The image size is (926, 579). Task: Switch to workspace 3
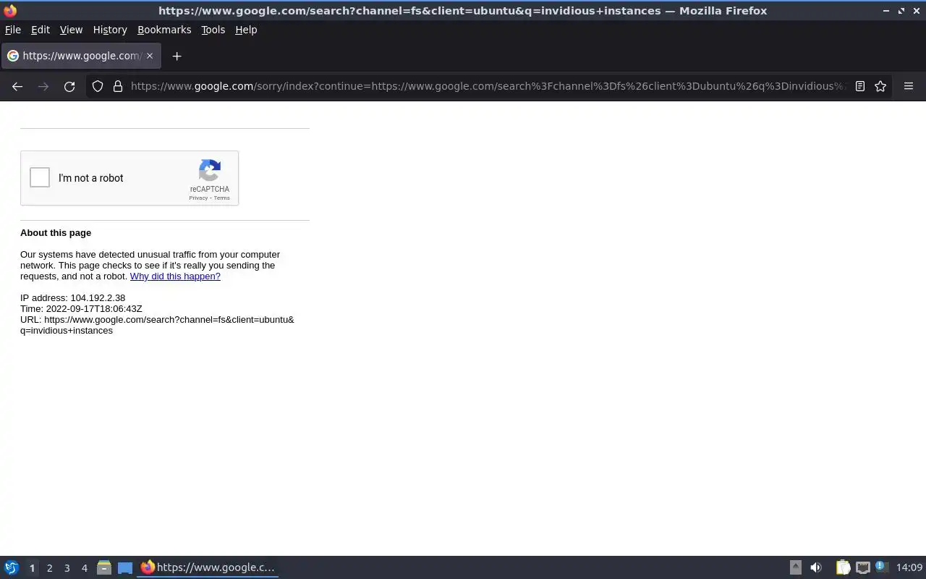(67, 568)
